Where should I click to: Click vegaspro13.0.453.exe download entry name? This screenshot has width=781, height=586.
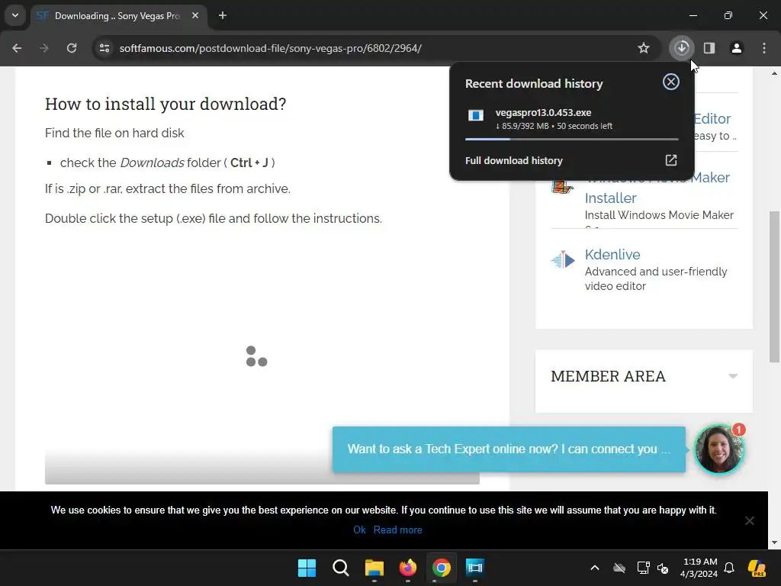coord(543,113)
